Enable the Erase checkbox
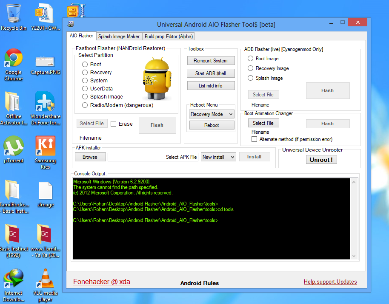 [x=114, y=124]
